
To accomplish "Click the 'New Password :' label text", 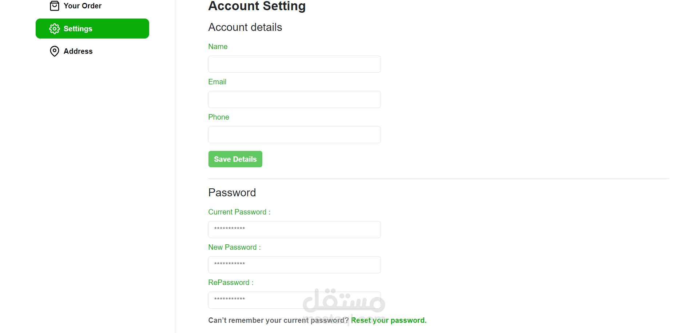I will point(234,247).
